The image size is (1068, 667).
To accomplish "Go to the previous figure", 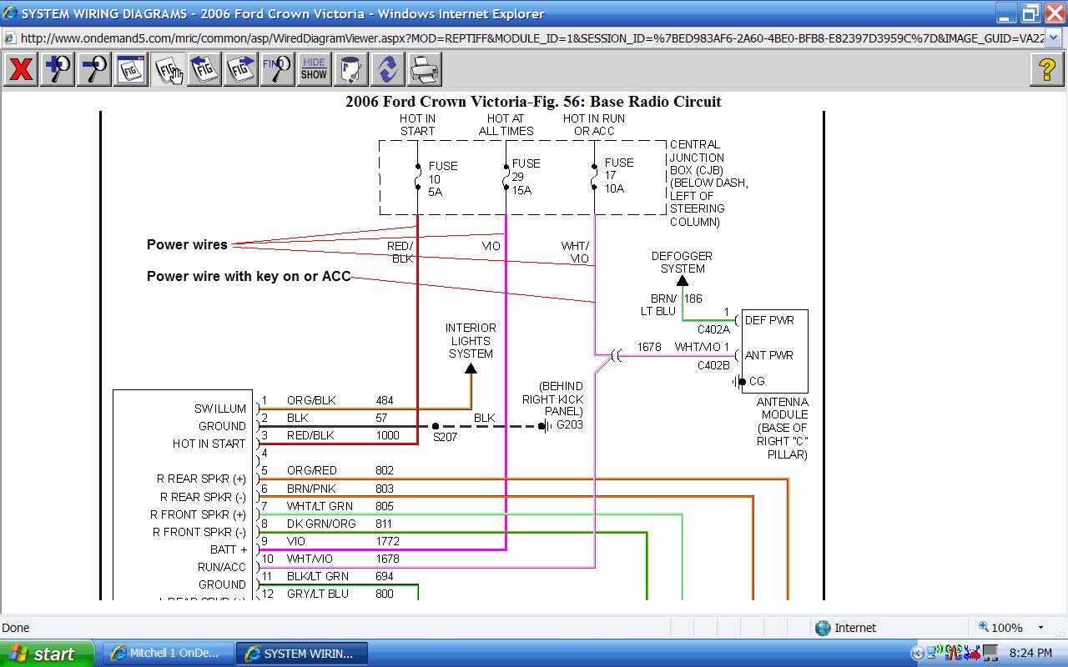I will (204, 69).
